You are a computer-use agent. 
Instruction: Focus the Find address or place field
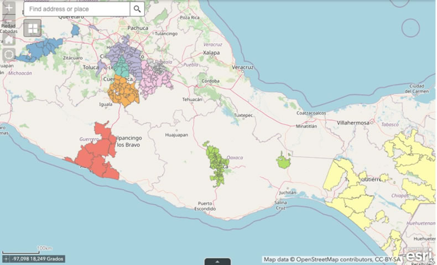point(77,9)
